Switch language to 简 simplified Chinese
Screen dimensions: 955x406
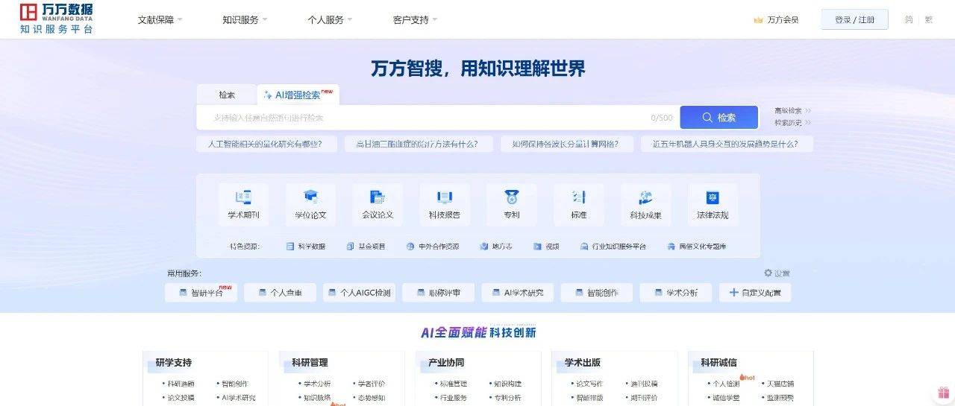click(909, 20)
